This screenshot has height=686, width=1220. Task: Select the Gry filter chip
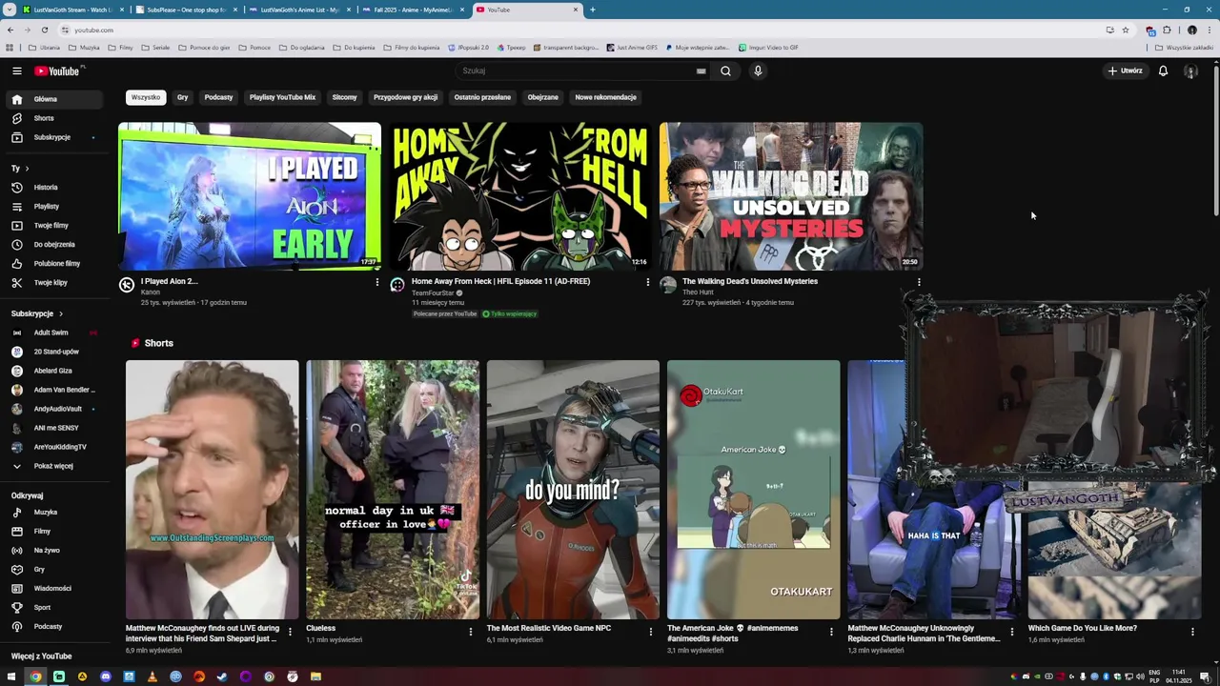182,97
